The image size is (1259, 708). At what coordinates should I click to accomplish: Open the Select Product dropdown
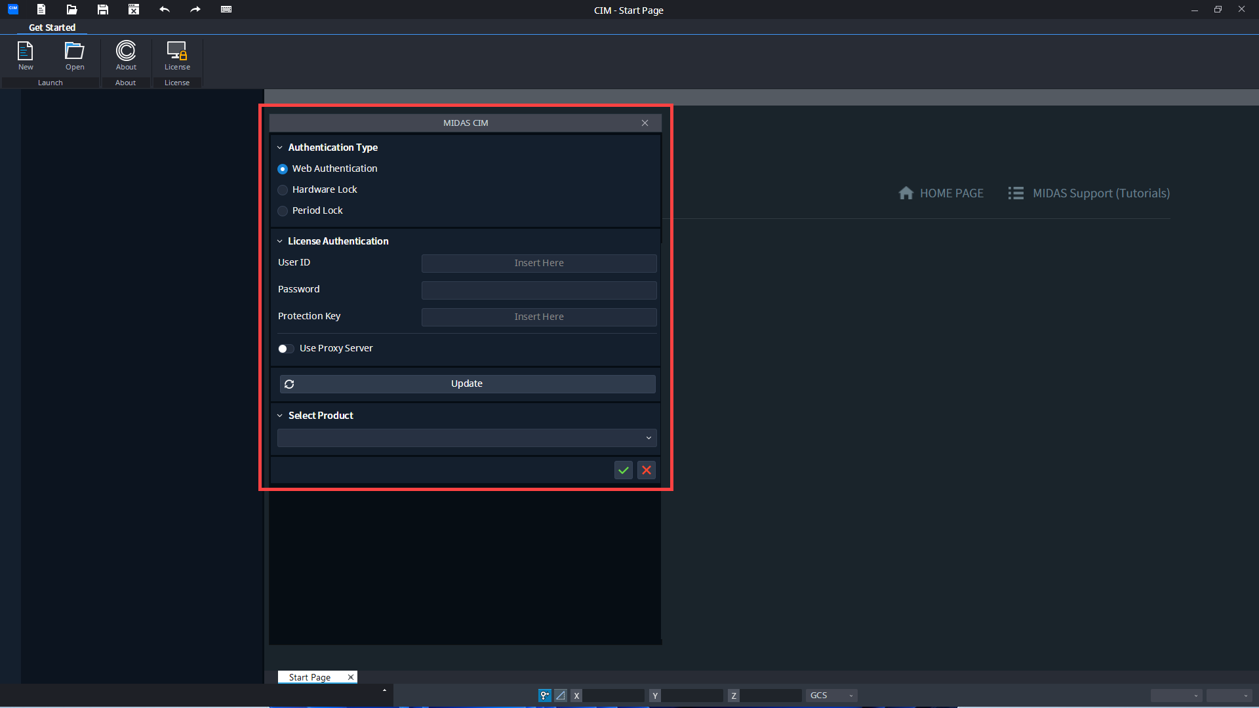pyautogui.click(x=467, y=438)
